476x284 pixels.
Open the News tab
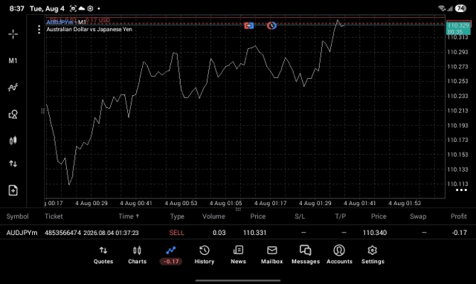pyautogui.click(x=238, y=255)
